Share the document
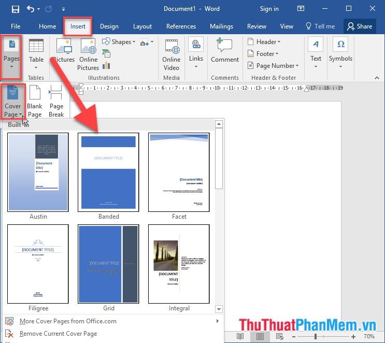 [360, 26]
